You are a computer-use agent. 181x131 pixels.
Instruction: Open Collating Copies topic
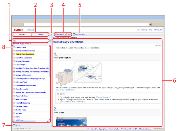21,106
